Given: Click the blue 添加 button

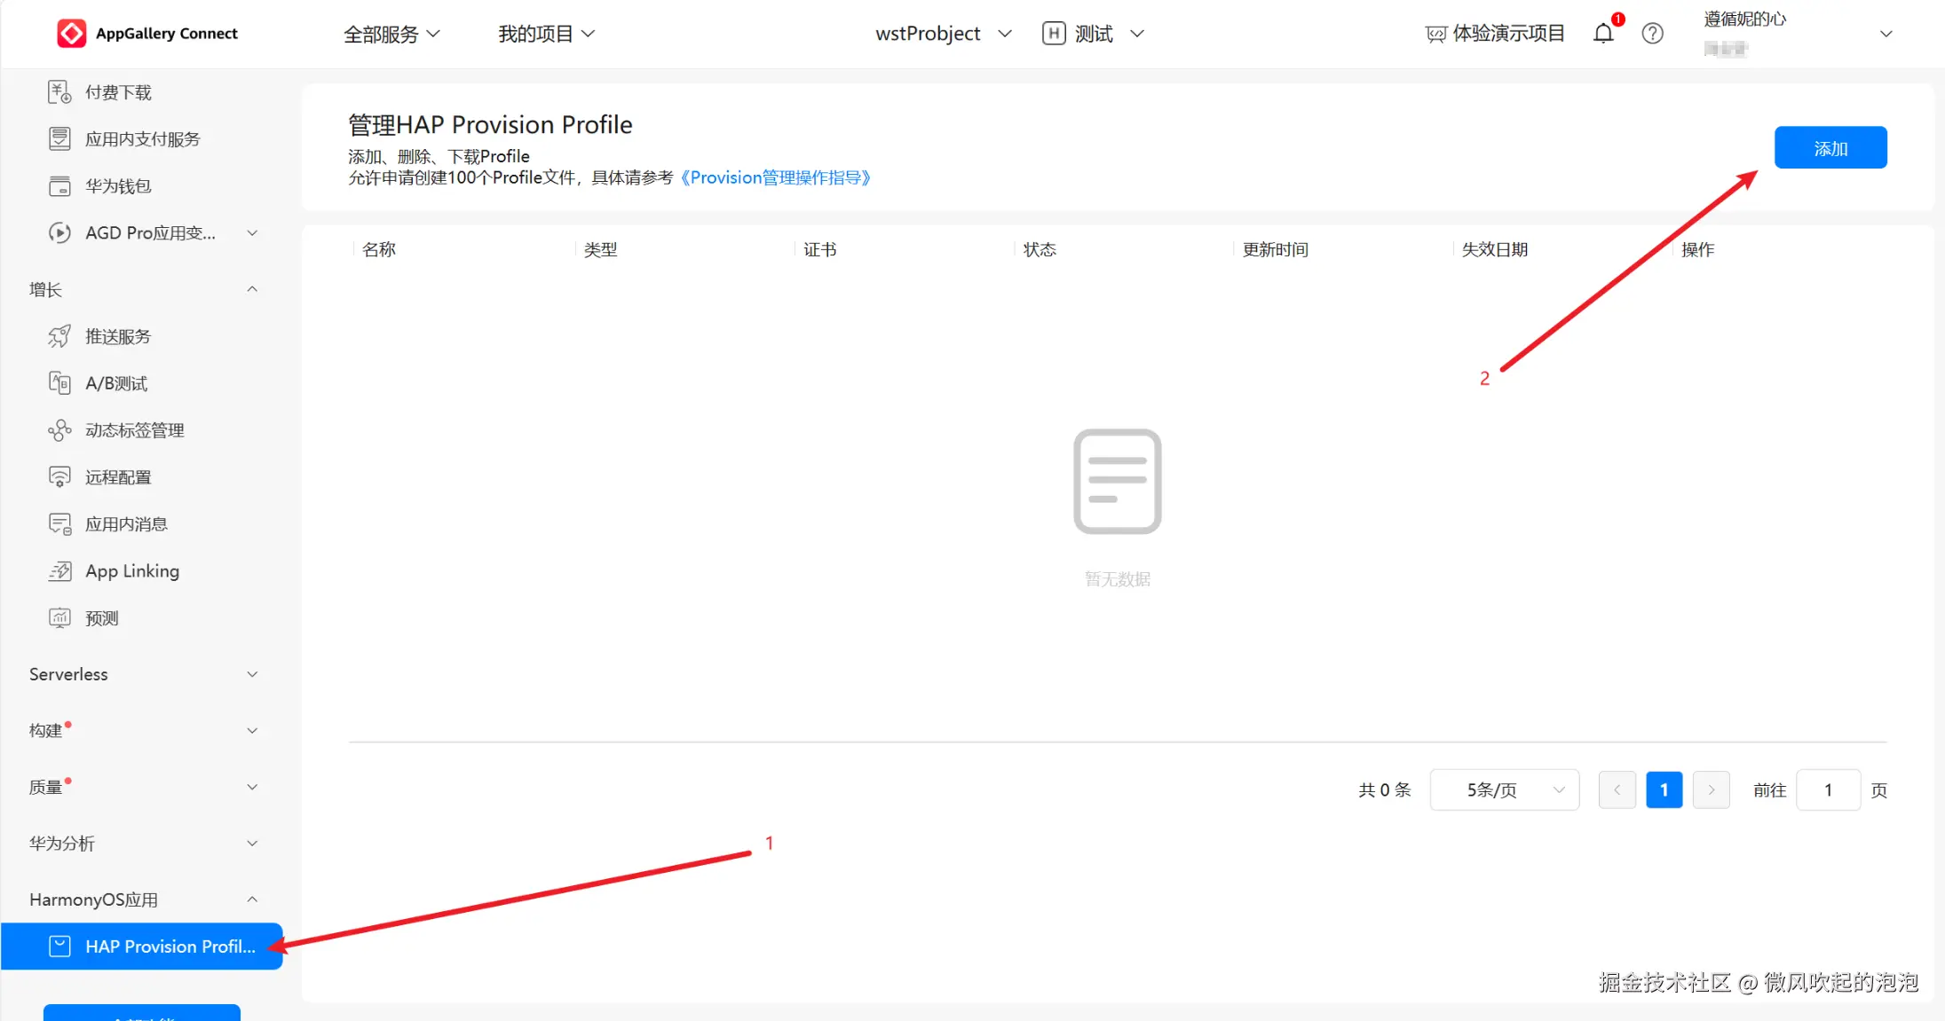Looking at the screenshot, I should (1830, 148).
